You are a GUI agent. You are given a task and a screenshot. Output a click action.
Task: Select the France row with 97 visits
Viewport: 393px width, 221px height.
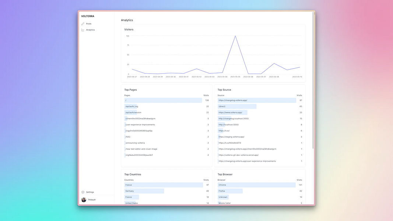point(166,185)
